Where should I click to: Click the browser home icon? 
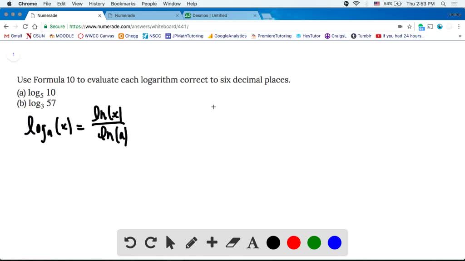pos(35,26)
